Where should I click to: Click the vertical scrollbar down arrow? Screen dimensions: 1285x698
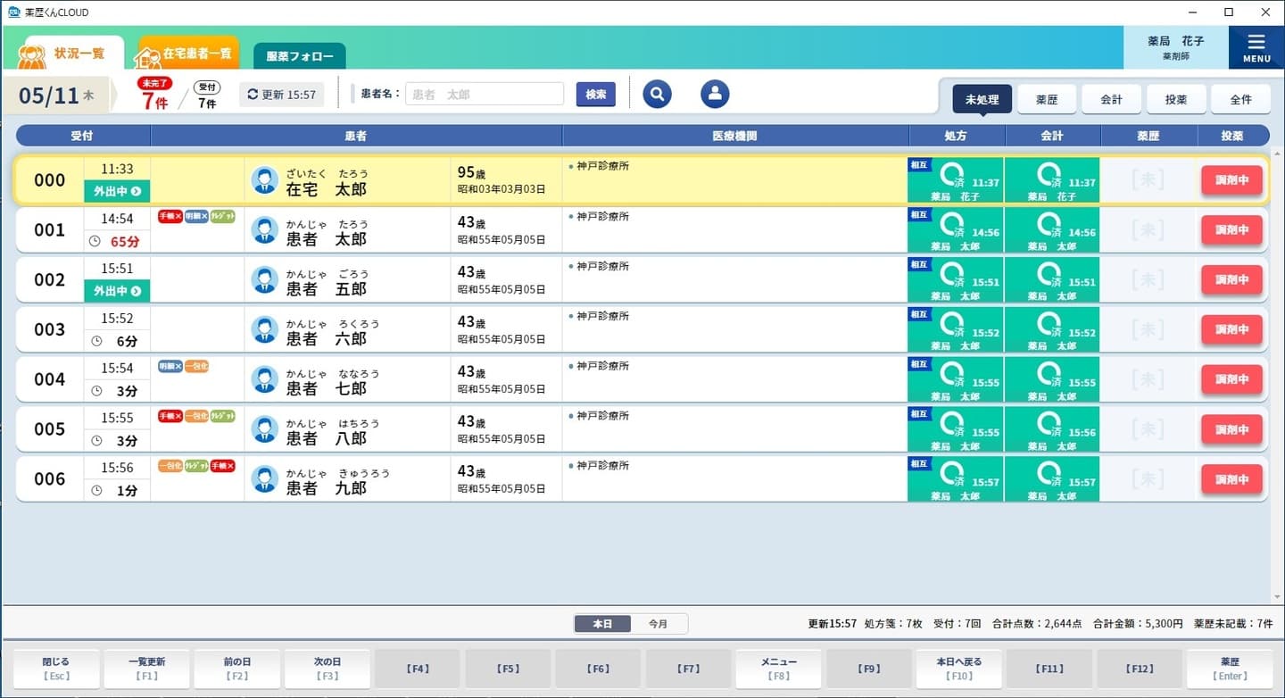1275,597
